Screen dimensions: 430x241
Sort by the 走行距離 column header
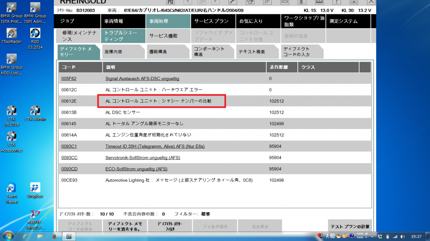282,67
